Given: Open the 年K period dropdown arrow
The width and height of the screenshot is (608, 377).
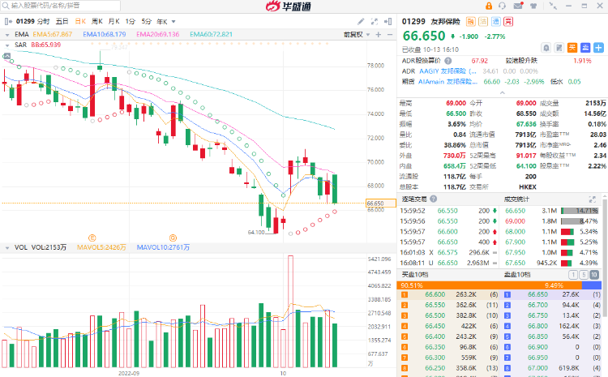Looking at the screenshot, I should pyautogui.click(x=173, y=22).
